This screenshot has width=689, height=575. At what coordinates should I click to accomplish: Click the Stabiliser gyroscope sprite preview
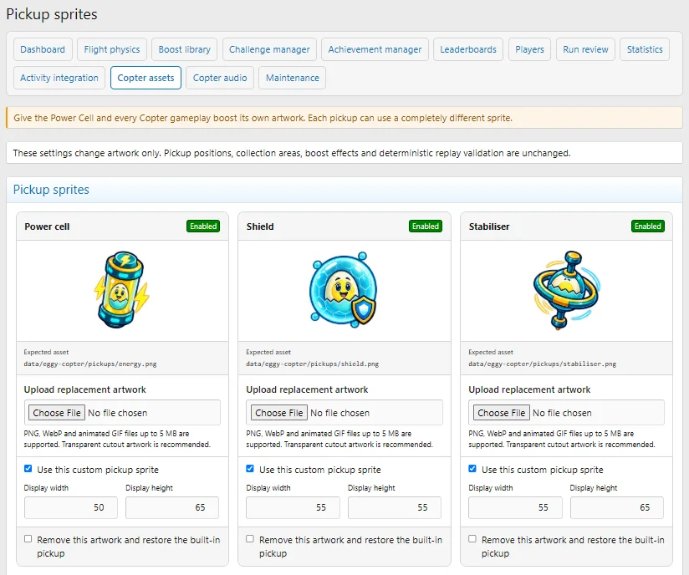[x=566, y=290]
